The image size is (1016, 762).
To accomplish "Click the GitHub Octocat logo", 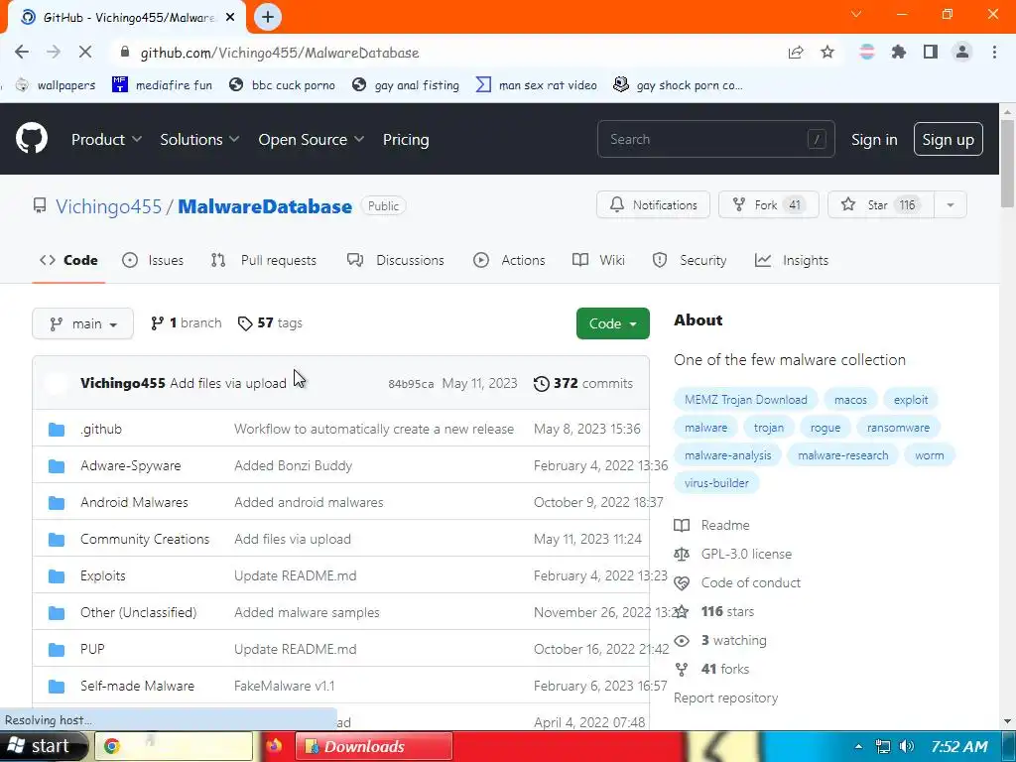I will coord(32,139).
